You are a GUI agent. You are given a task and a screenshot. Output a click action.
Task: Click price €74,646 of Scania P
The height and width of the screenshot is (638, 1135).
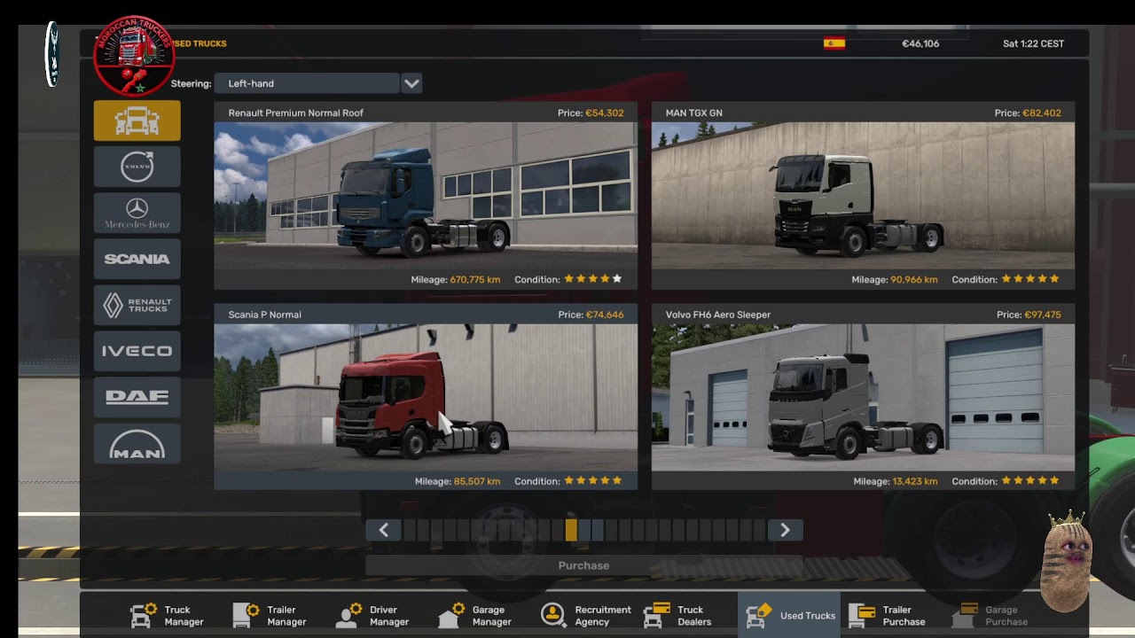tap(605, 315)
